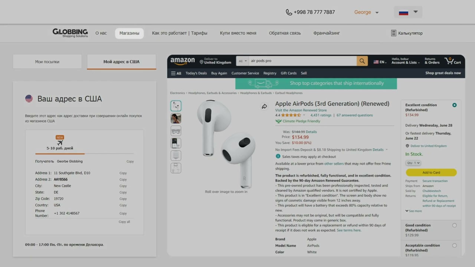
Task: Expand the rating breakdown chevron
Action: click(x=304, y=115)
